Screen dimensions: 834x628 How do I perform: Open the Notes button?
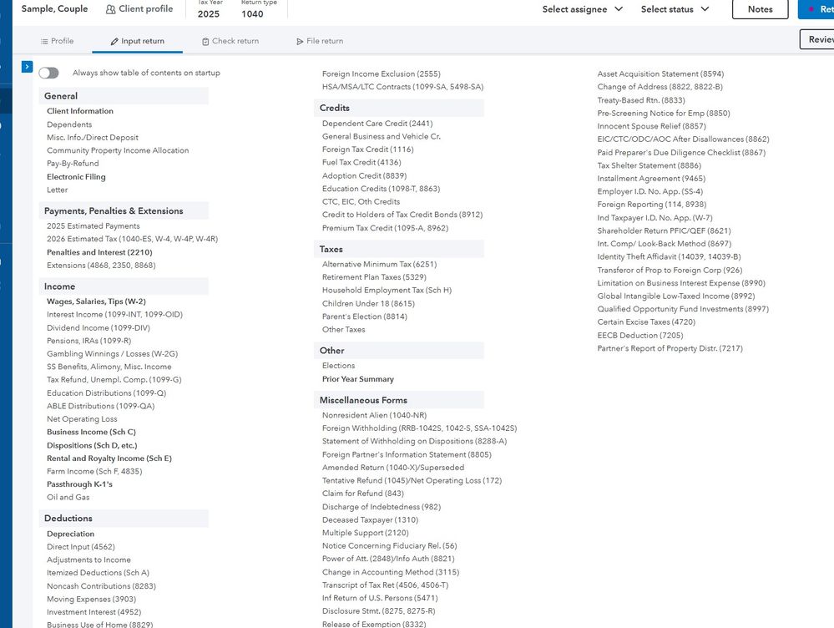point(760,9)
